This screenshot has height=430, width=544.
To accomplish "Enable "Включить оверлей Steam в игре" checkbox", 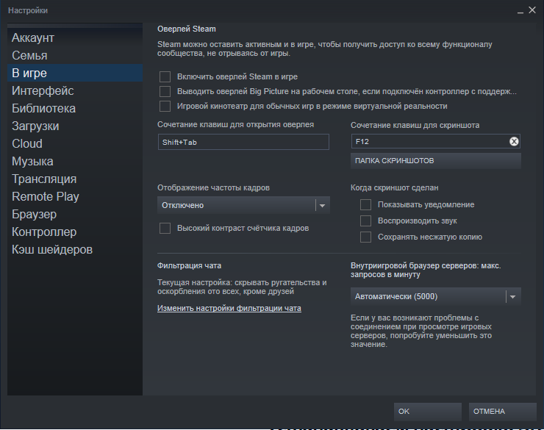I will pyautogui.click(x=165, y=76).
